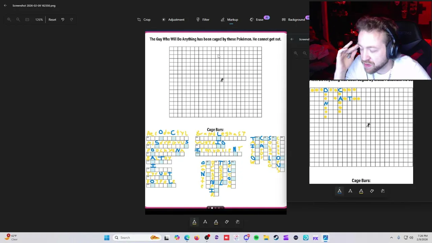Click the fit-to-window icon beside 126%

[x=27, y=20]
